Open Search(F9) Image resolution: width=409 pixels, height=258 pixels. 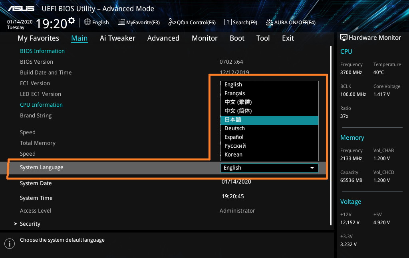point(241,22)
